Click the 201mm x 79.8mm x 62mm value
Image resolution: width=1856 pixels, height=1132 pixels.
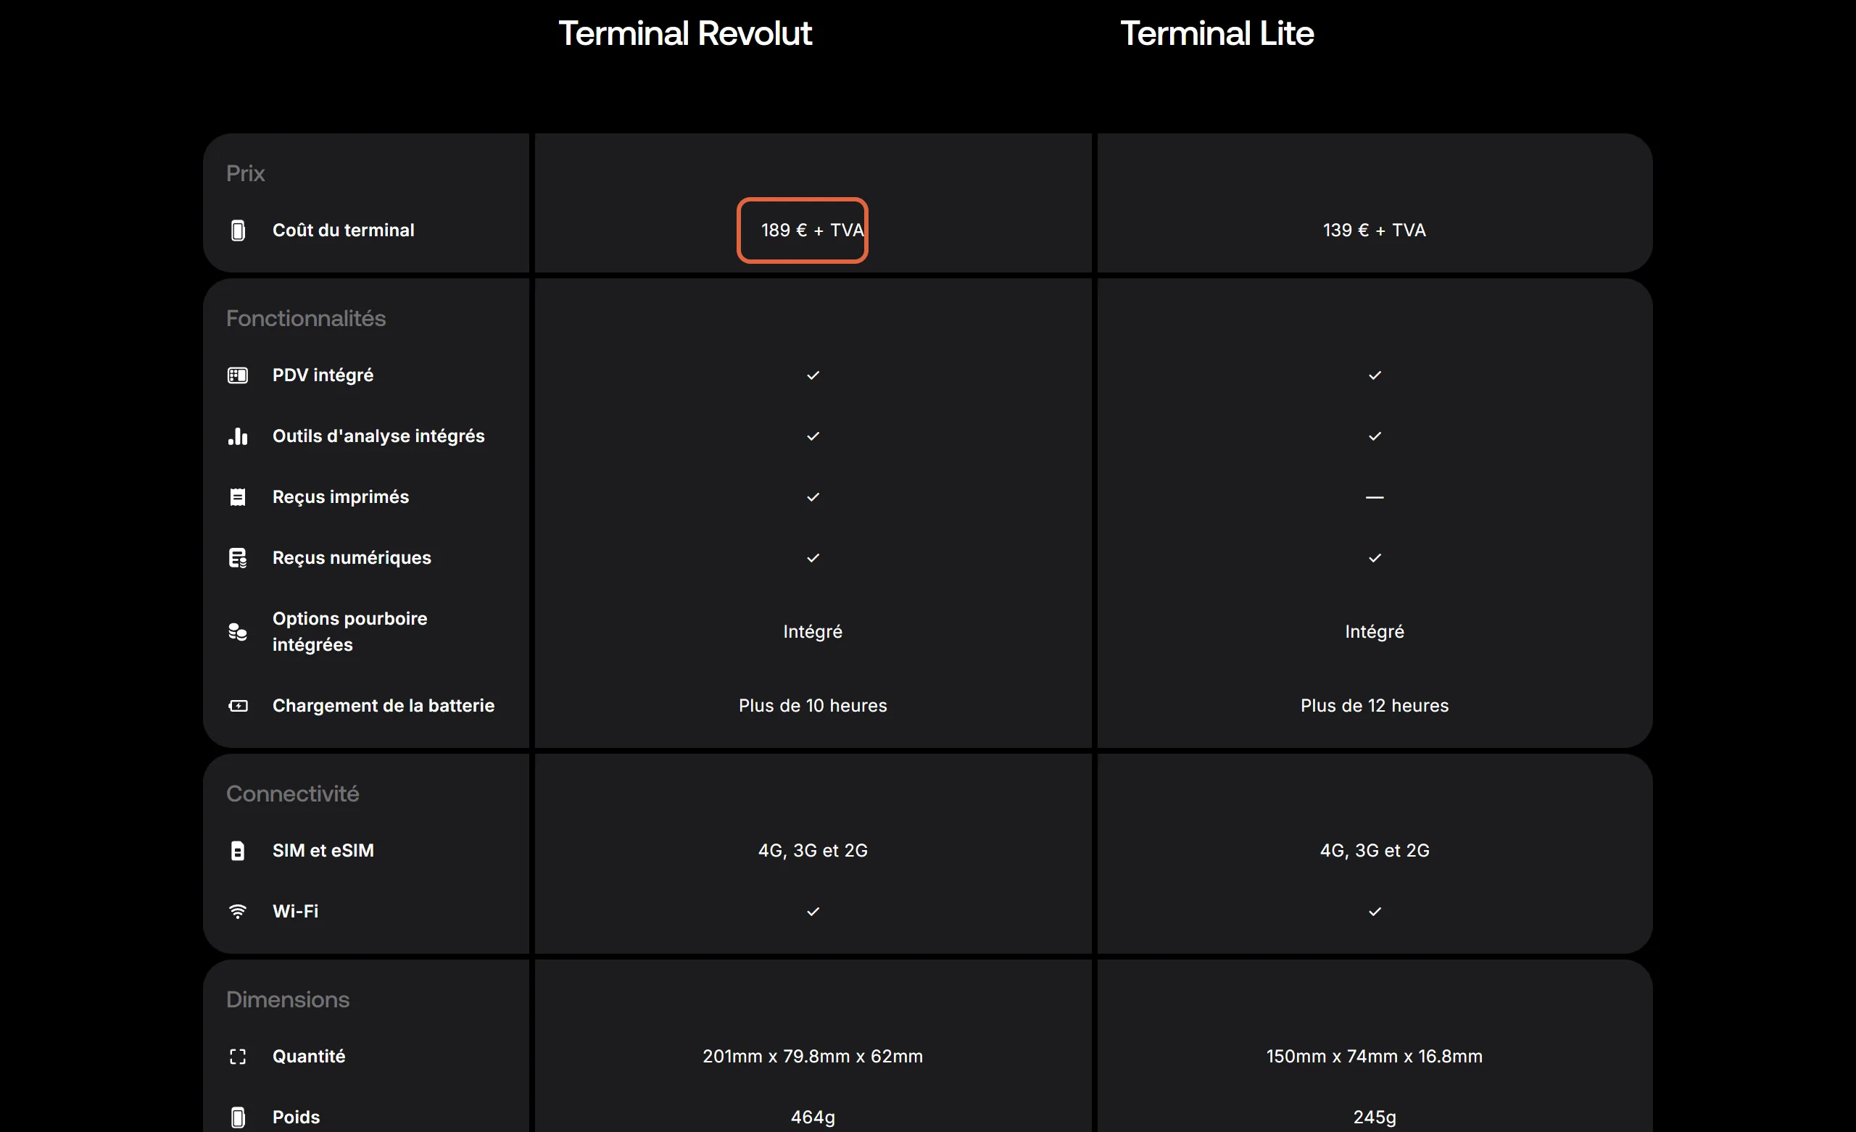813,1057
